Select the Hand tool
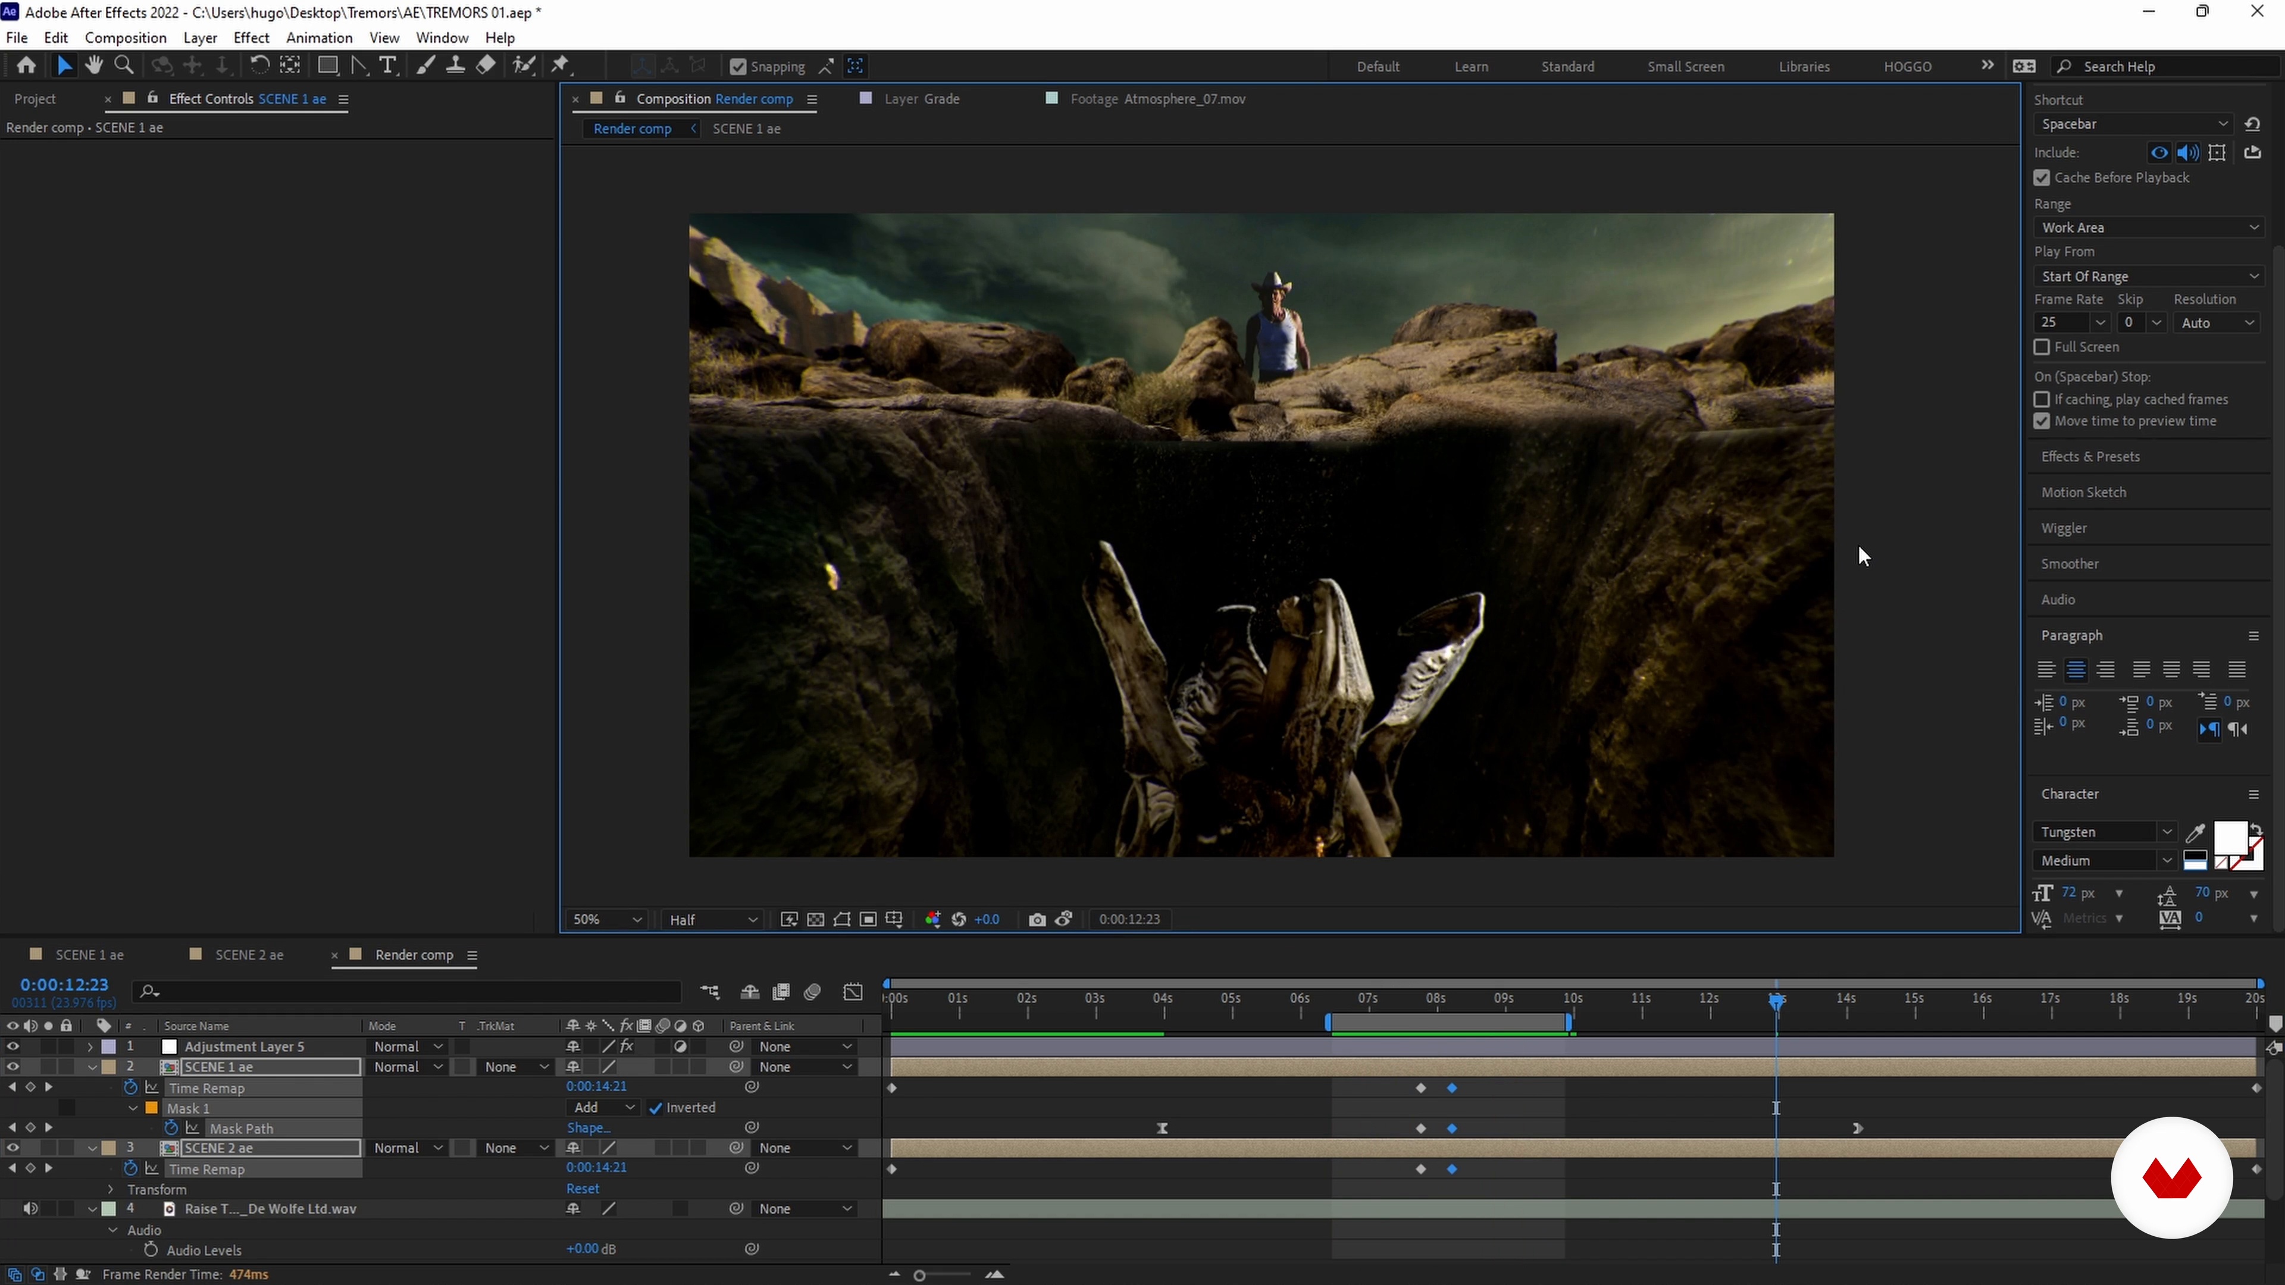Viewport: 2285px width, 1285px height. point(93,65)
